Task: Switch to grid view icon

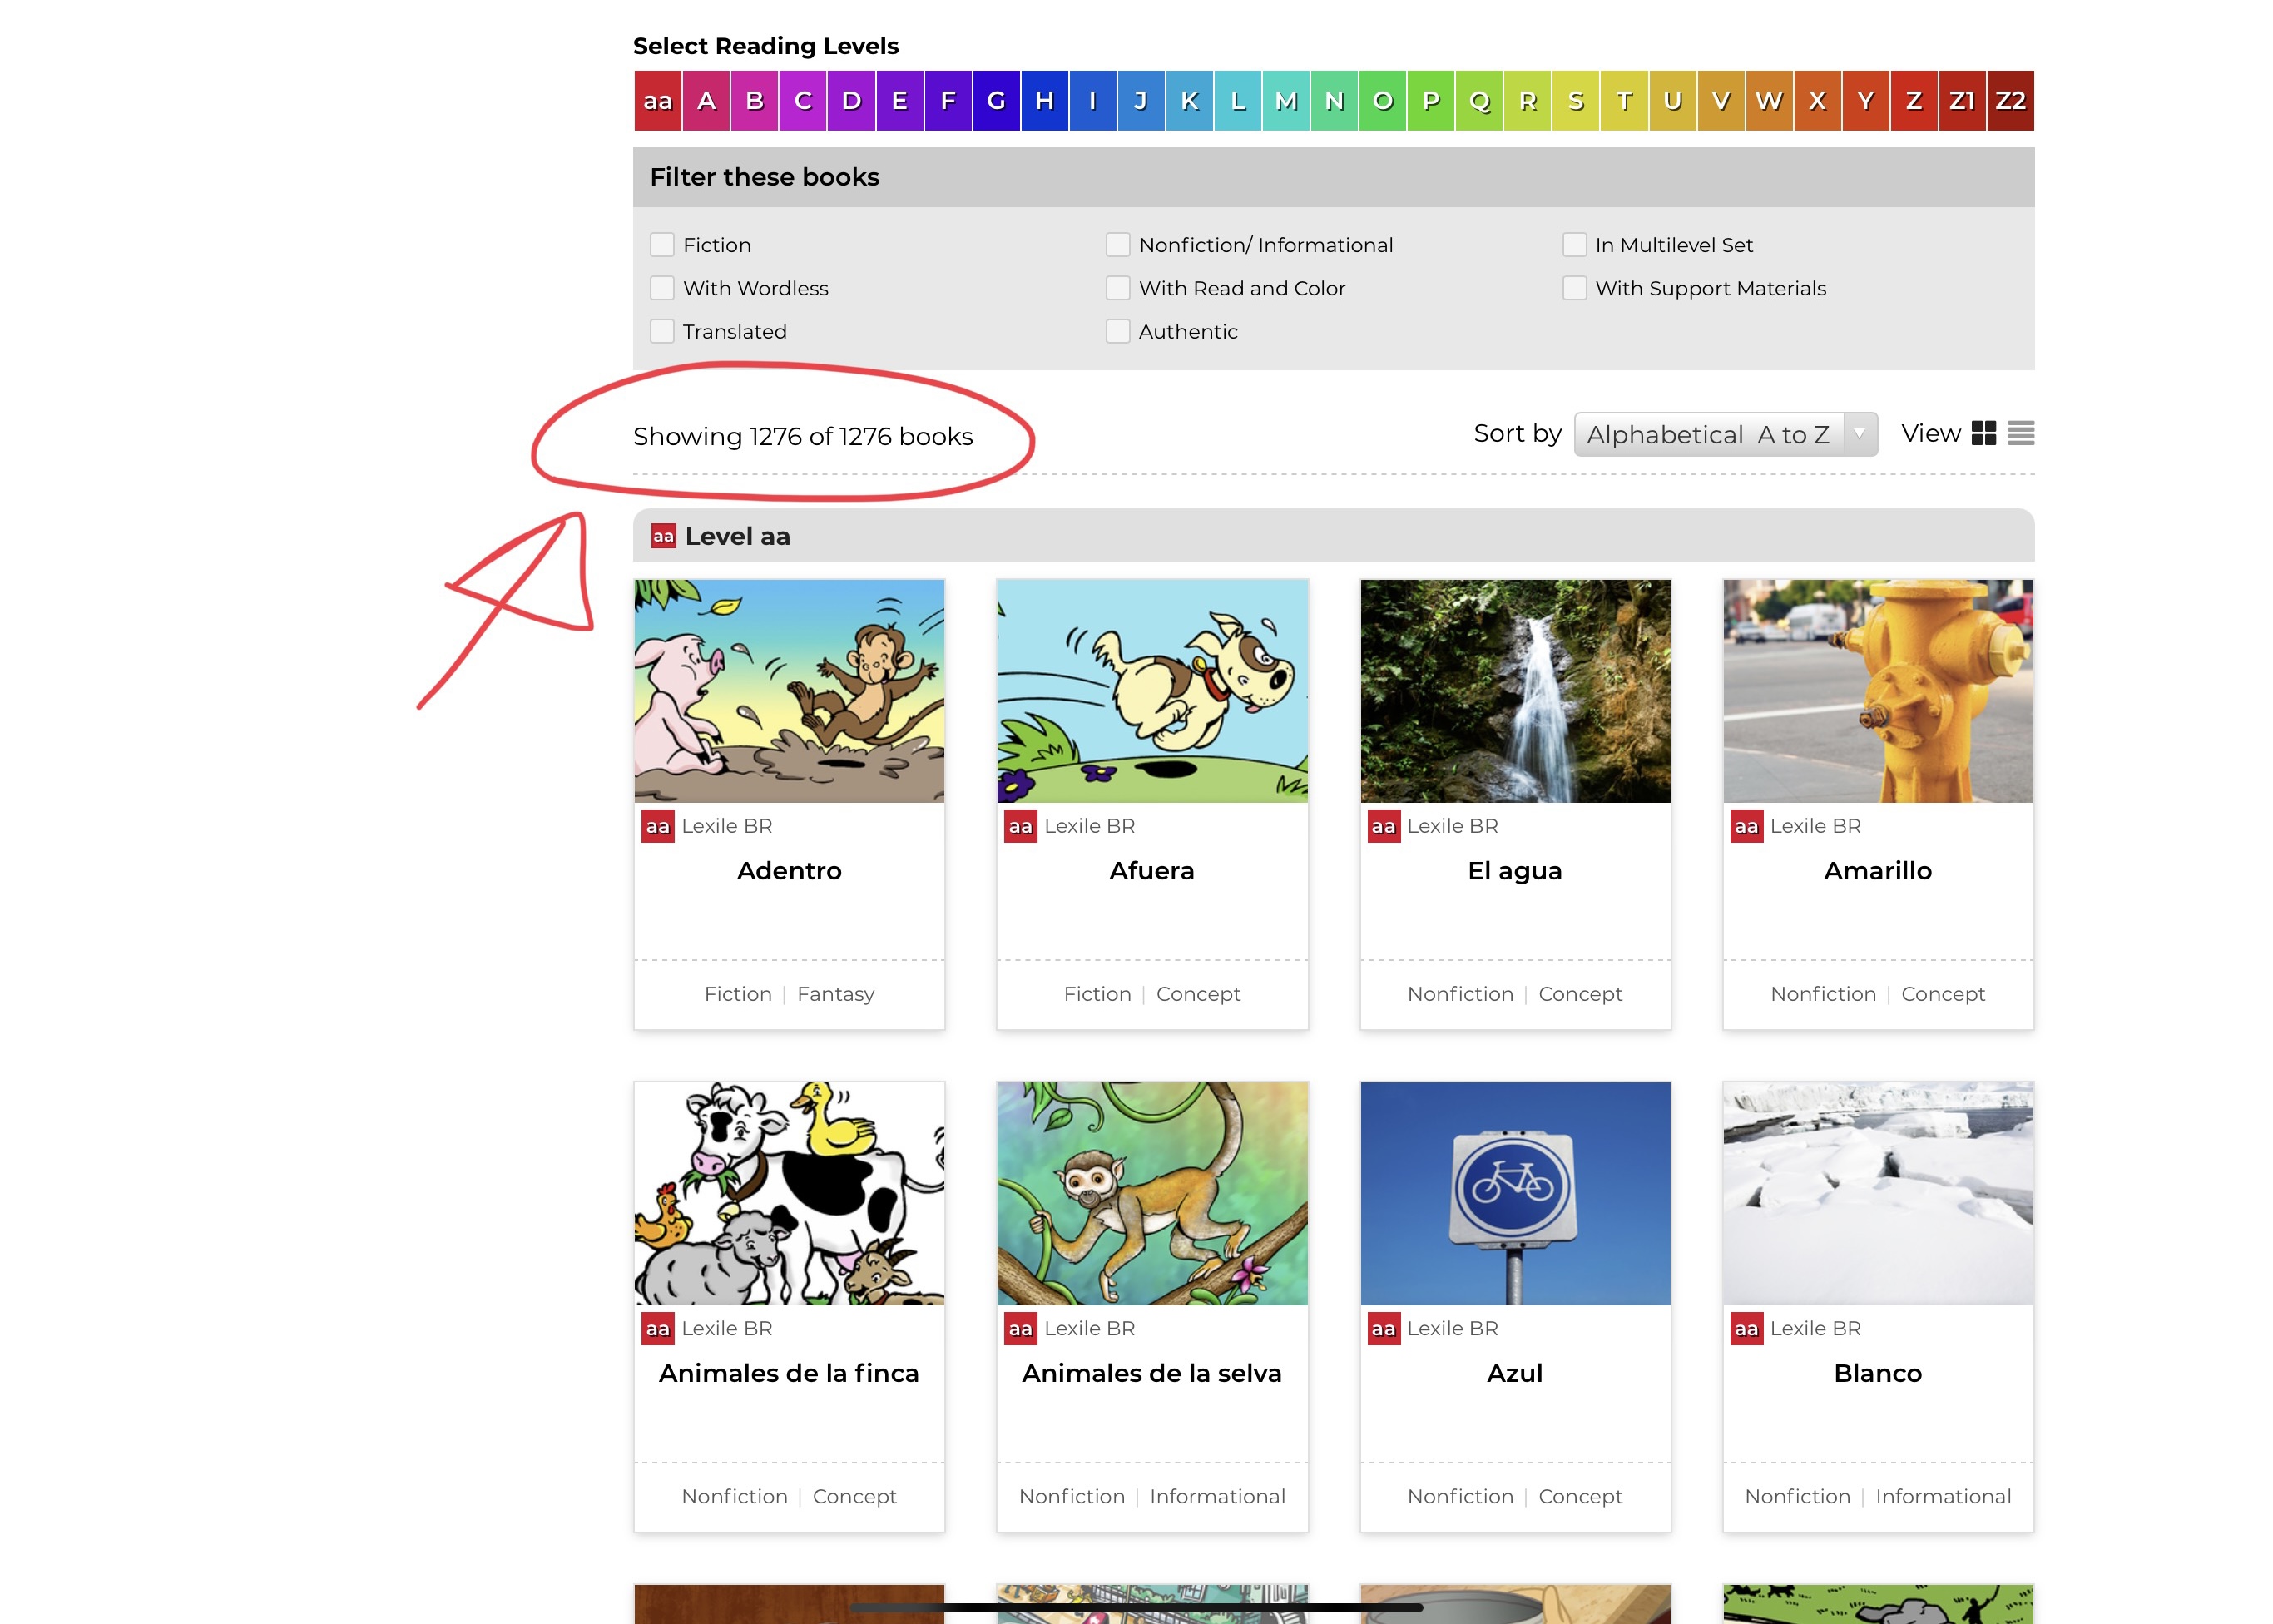Action: click(1983, 433)
